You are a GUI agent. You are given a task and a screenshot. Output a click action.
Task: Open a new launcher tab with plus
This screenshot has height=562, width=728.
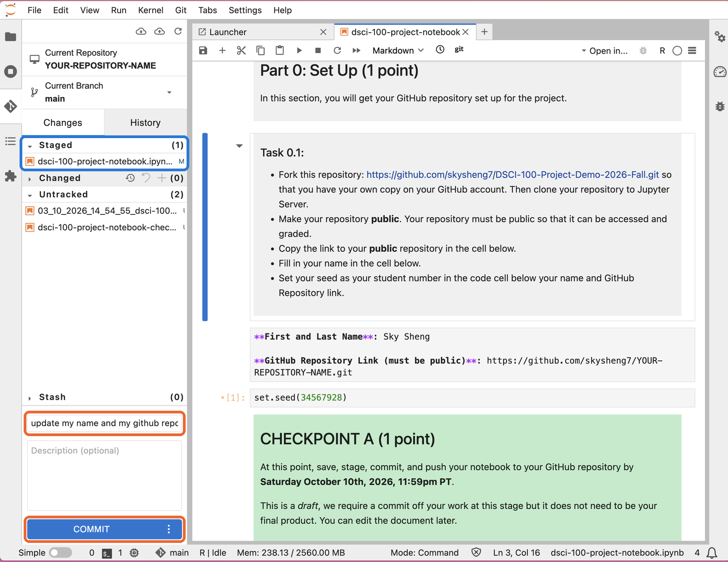485,32
